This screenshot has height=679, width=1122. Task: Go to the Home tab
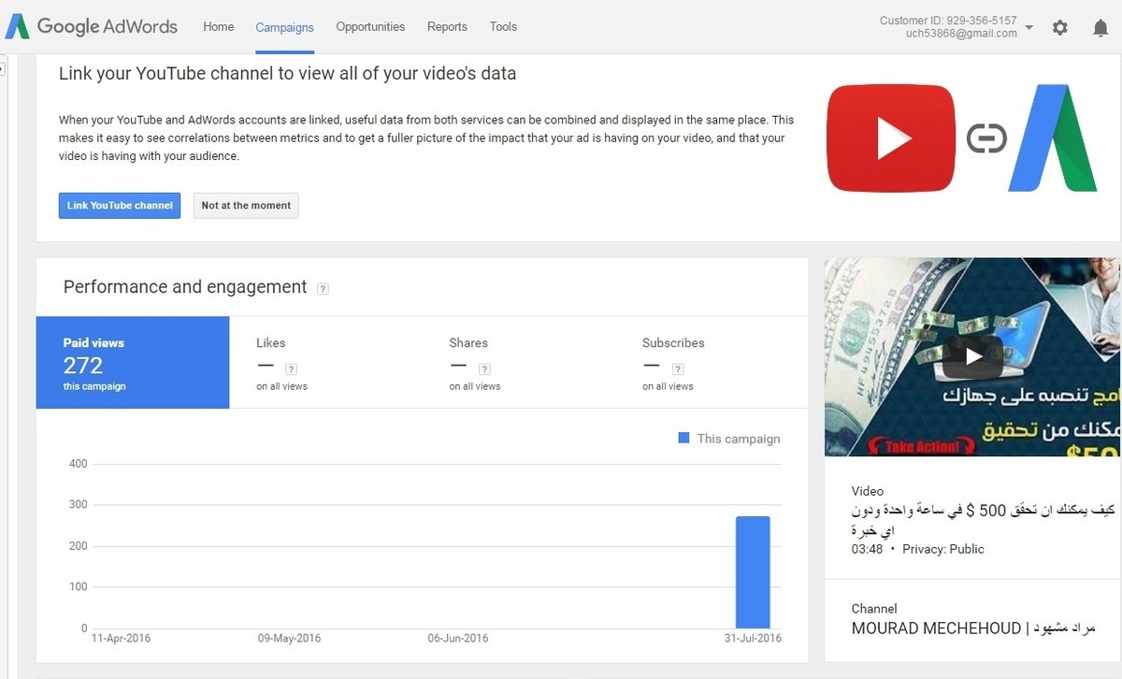pyautogui.click(x=218, y=26)
